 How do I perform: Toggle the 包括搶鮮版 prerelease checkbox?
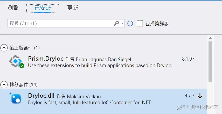point(140,24)
